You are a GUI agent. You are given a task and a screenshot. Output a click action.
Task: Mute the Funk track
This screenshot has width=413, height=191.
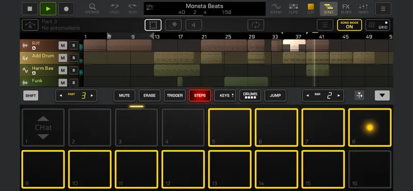[62, 83]
